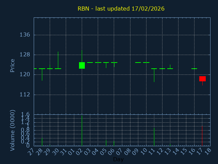The width and height of the screenshot is (218, 164).
Task: Click the Day axis label
Action: (x=118, y=159)
